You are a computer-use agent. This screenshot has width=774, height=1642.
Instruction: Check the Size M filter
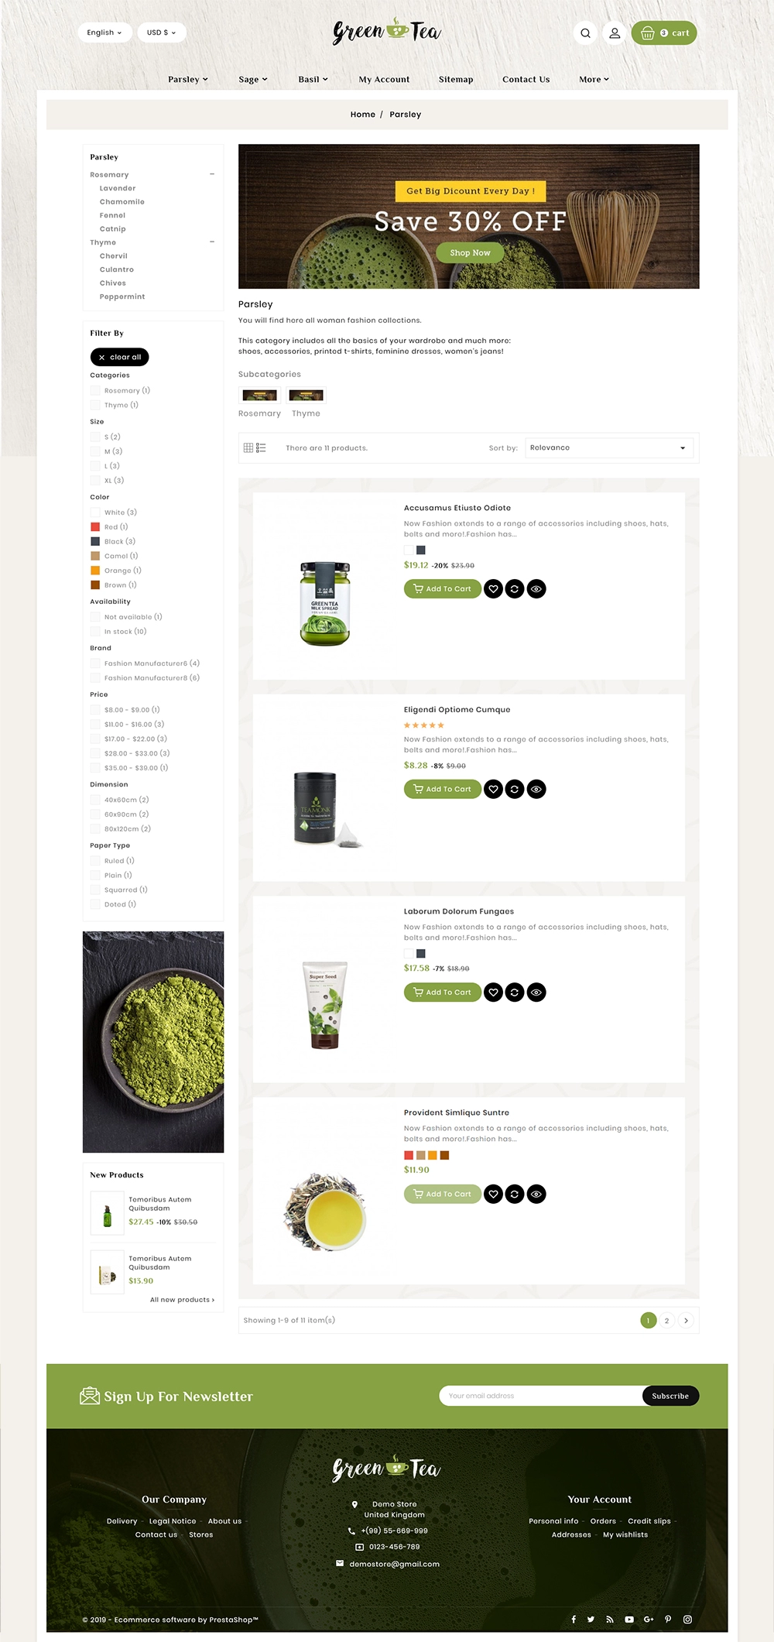click(95, 451)
